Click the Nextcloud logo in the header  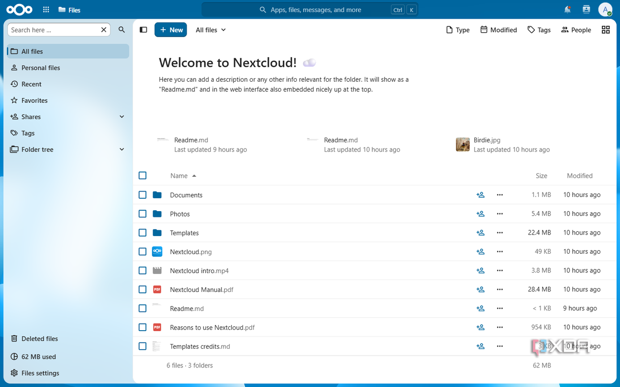pyautogui.click(x=19, y=10)
